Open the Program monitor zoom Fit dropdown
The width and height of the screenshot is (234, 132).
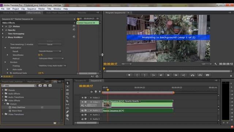click(x=126, y=64)
